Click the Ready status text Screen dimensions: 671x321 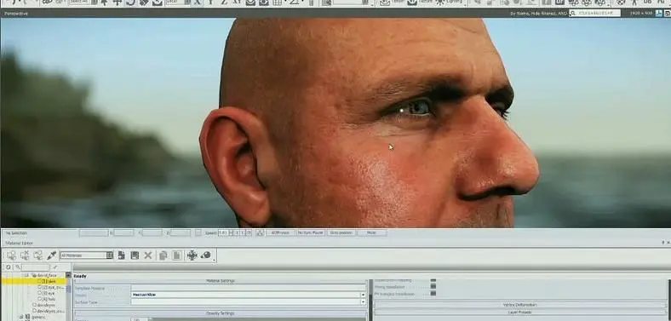pyautogui.click(x=80, y=276)
